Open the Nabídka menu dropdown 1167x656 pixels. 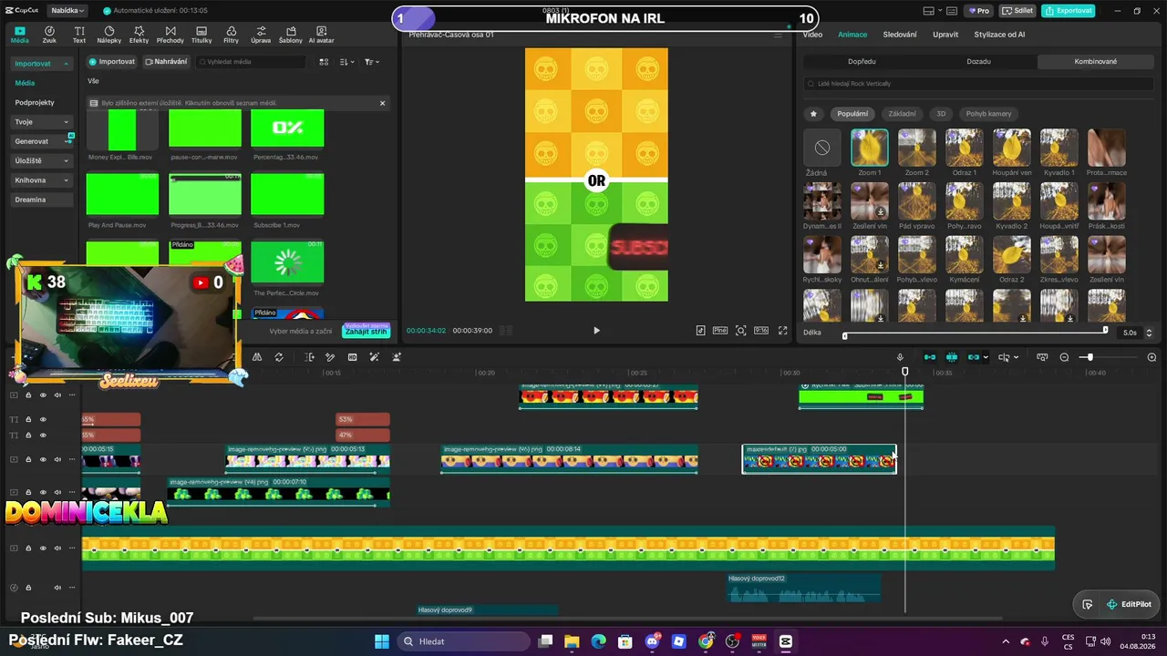pos(67,11)
